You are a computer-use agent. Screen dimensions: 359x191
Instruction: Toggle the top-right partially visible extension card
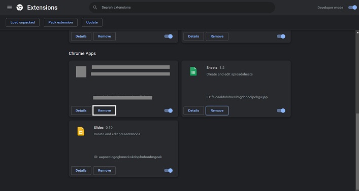pyautogui.click(x=281, y=36)
